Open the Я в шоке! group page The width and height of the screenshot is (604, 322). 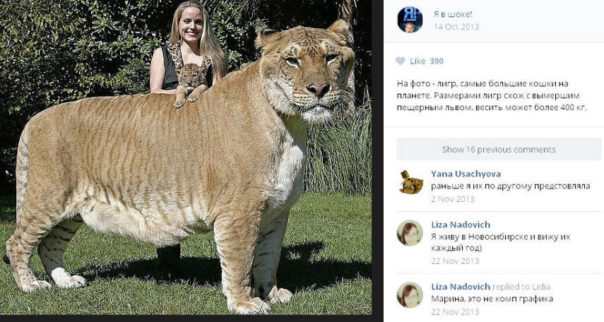(452, 14)
